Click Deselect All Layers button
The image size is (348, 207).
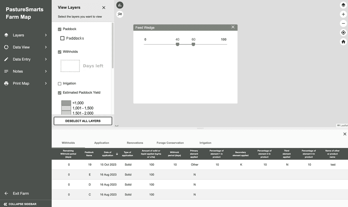(x=83, y=121)
